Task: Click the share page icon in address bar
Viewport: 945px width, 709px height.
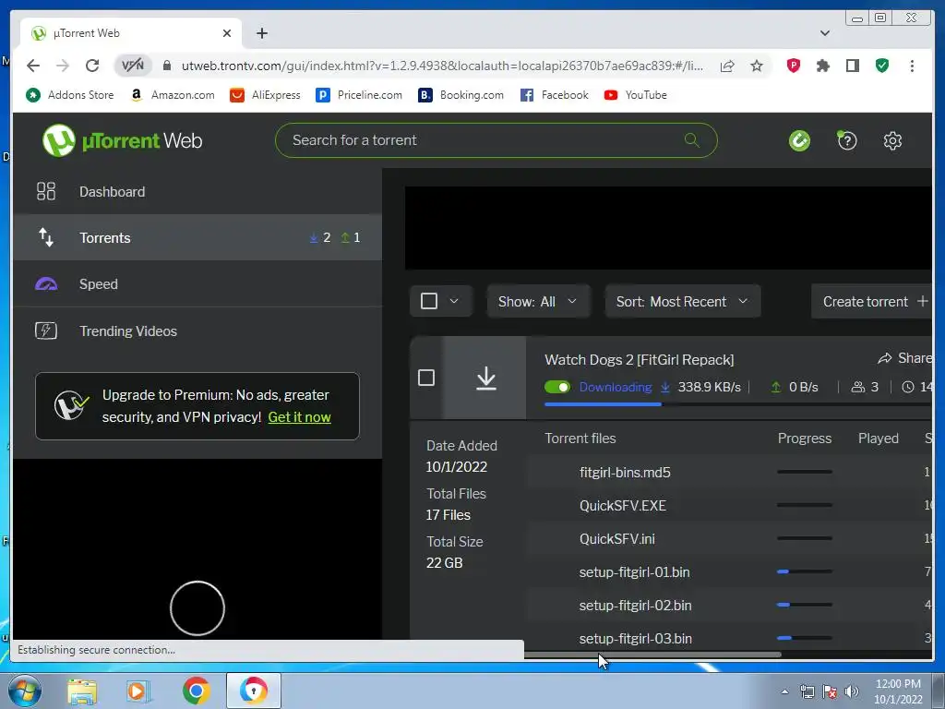Action: coord(727,66)
